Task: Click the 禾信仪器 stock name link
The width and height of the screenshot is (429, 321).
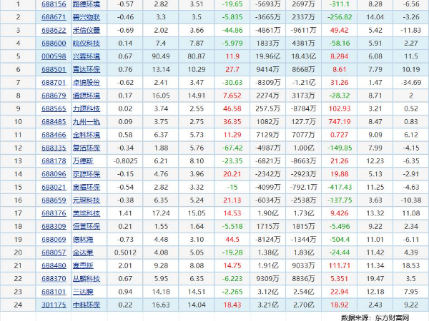Action: pyautogui.click(x=87, y=30)
